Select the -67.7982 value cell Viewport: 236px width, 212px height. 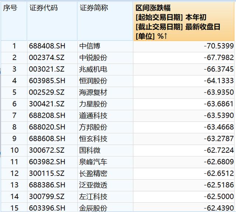(x=184, y=58)
